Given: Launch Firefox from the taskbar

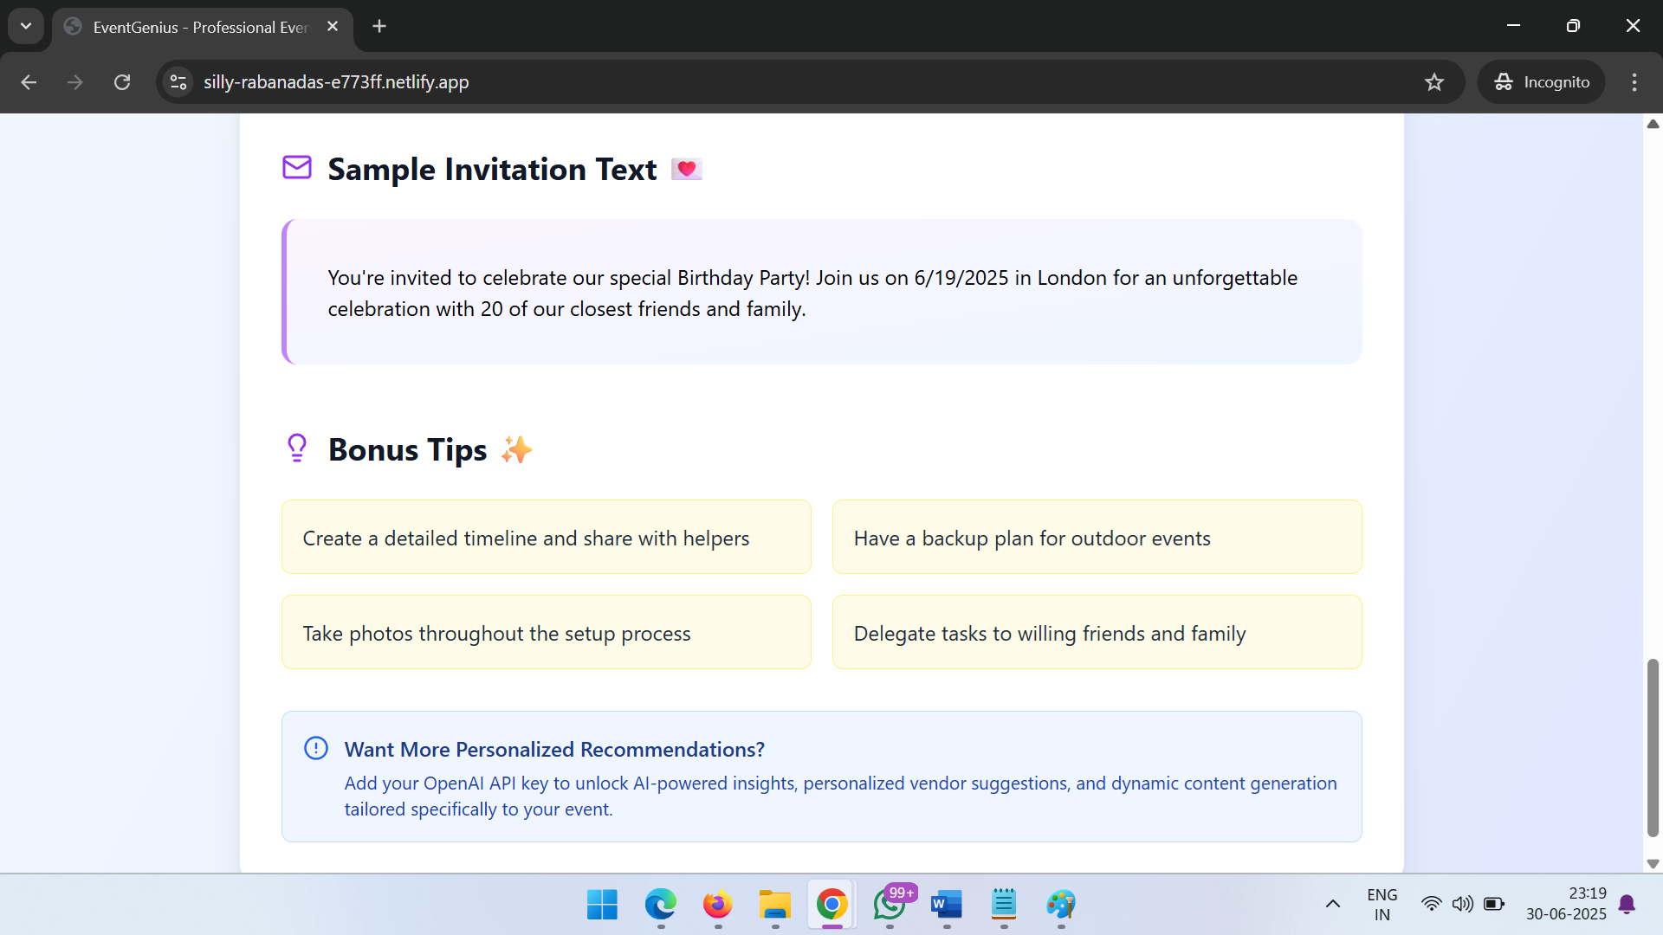Looking at the screenshot, I should 717,905.
